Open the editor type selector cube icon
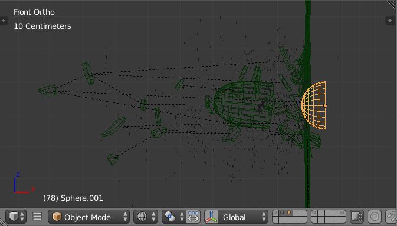 tap(16, 217)
